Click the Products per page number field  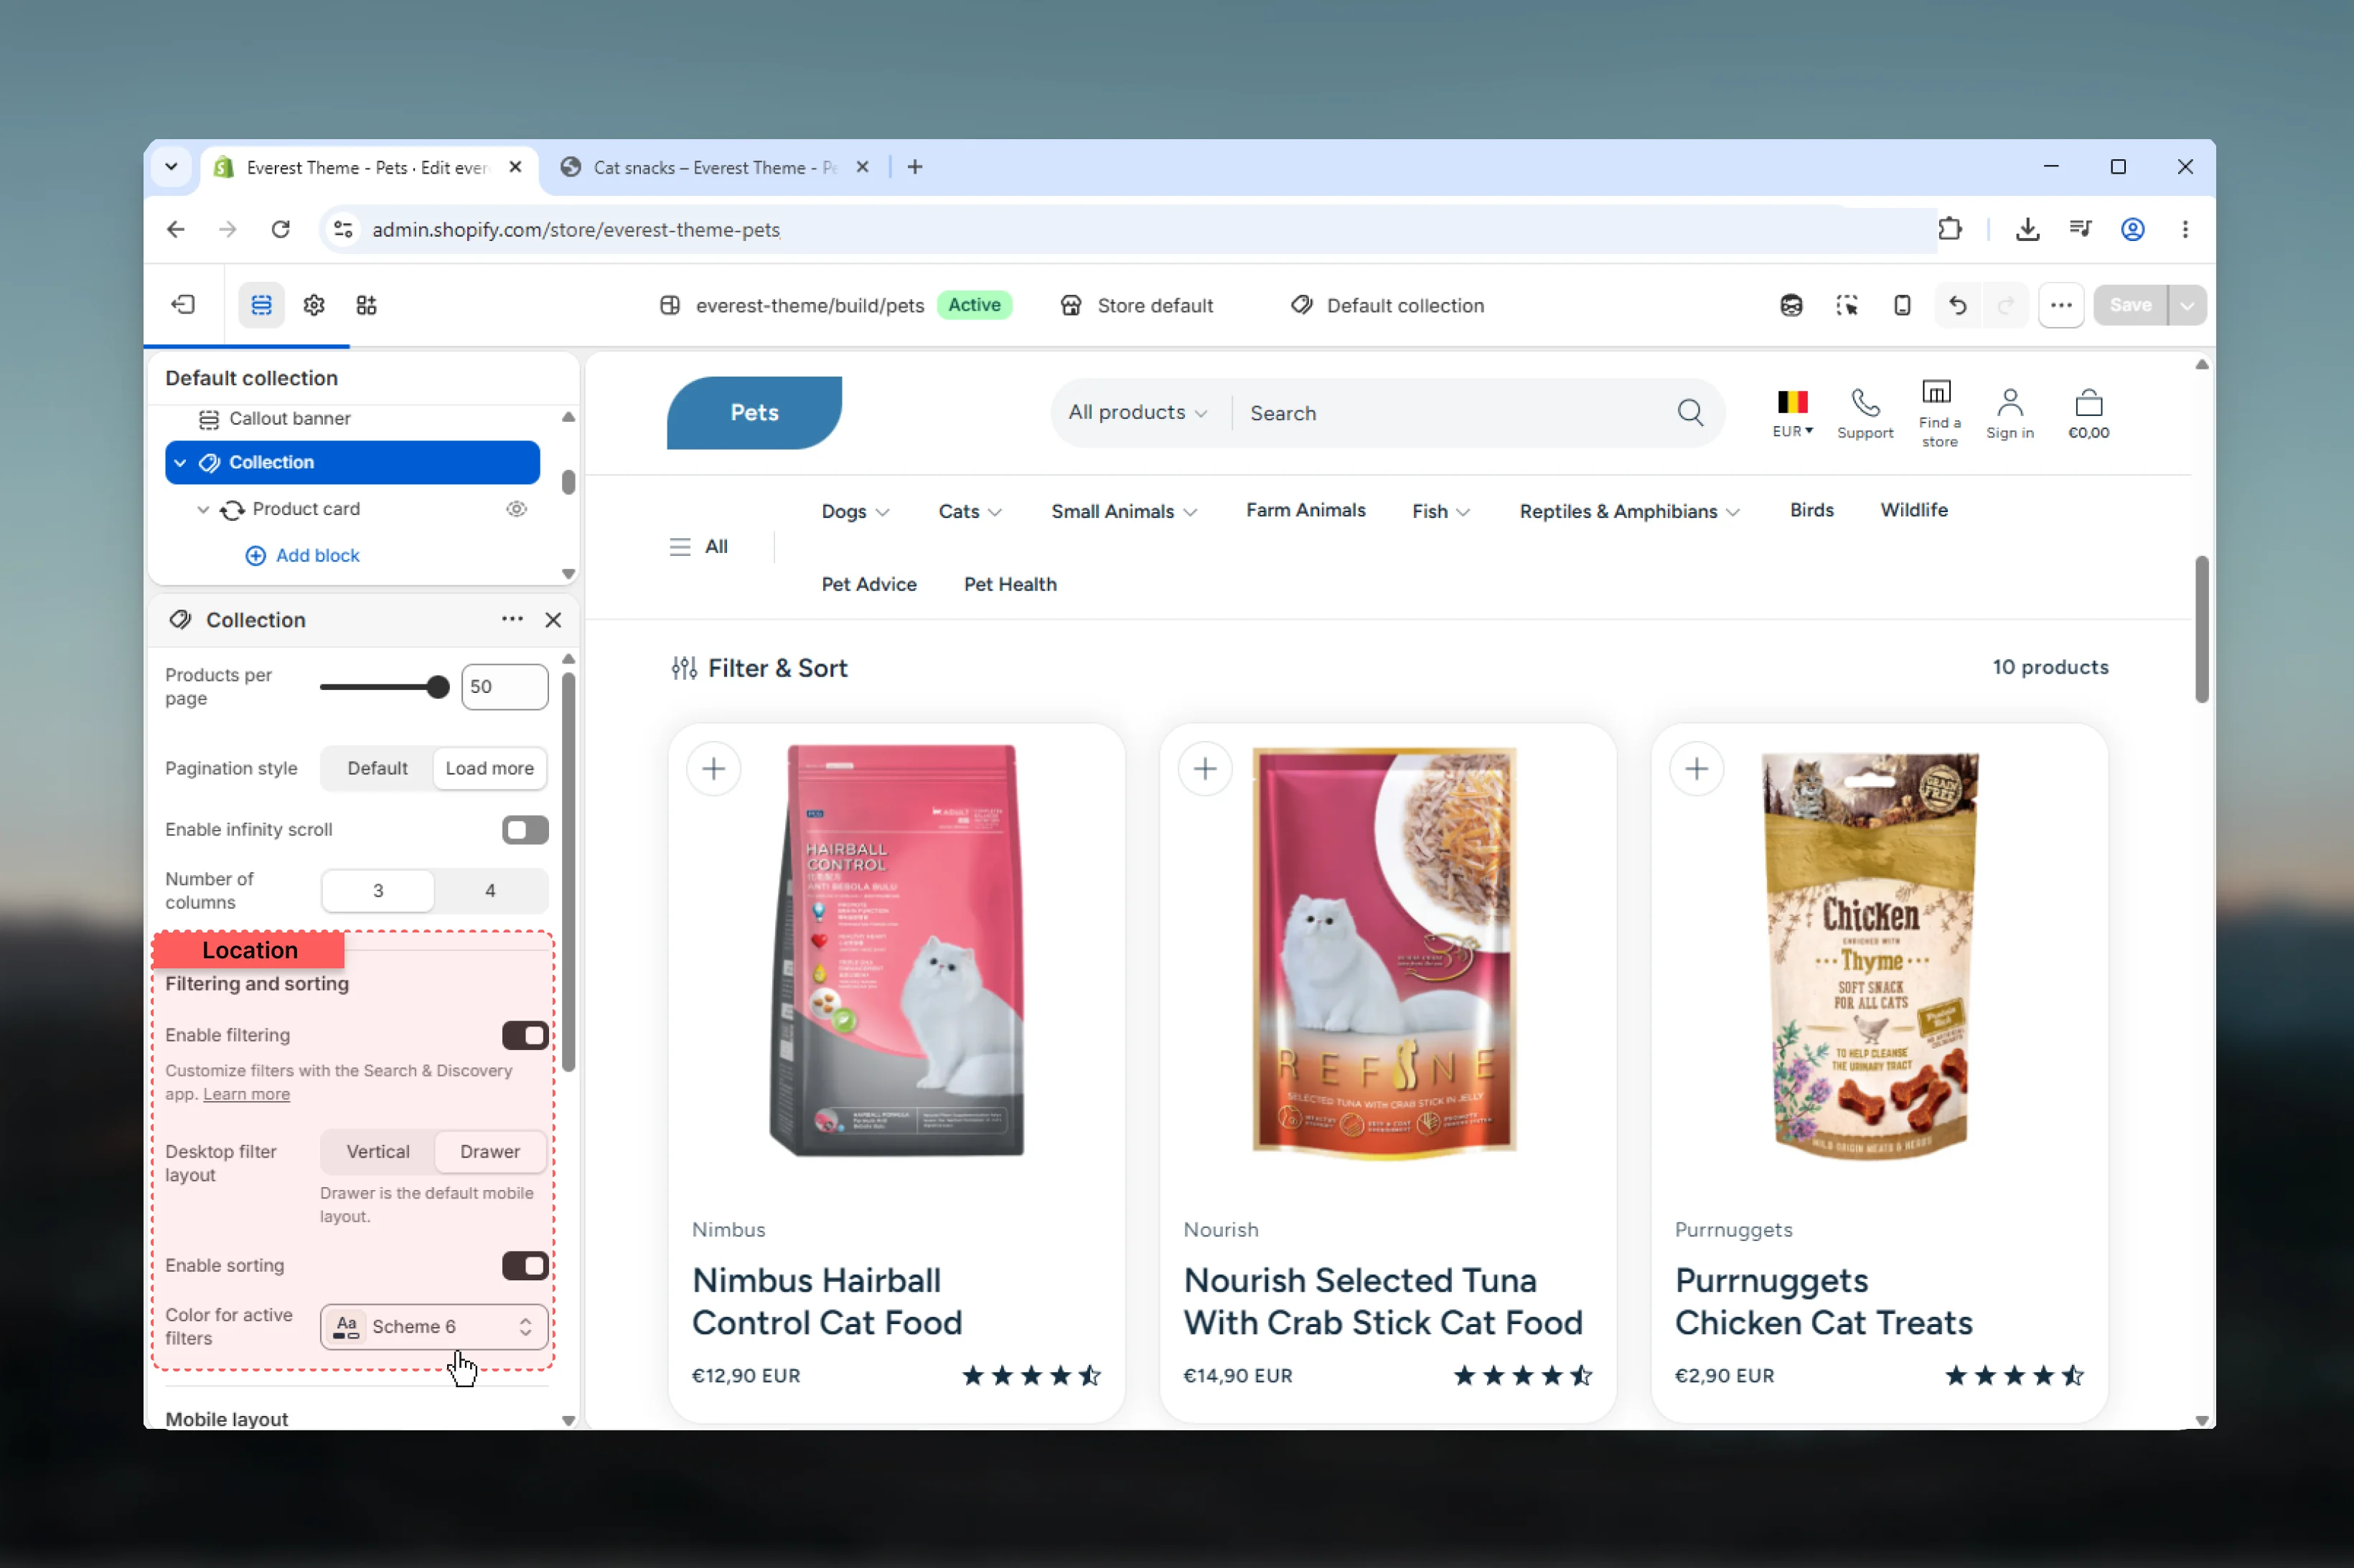[505, 686]
